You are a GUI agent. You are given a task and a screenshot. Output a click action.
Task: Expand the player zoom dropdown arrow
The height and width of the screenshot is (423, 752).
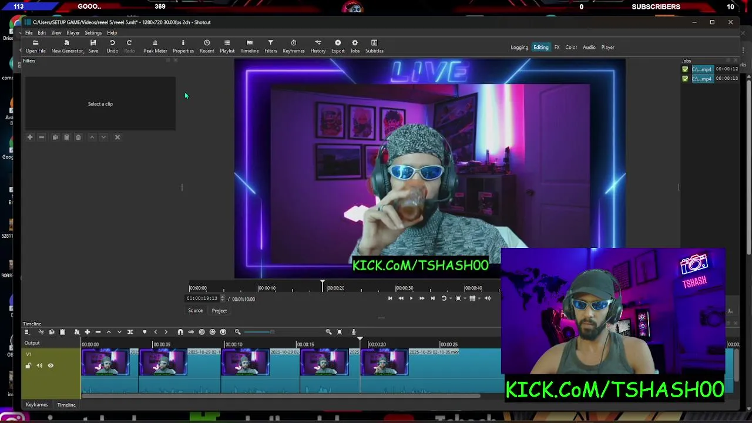465,298
